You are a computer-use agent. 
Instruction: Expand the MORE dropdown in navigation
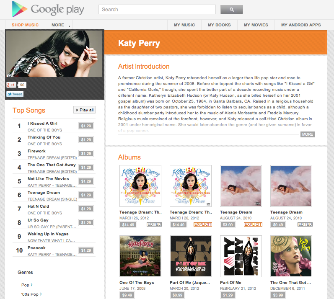click(59, 25)
